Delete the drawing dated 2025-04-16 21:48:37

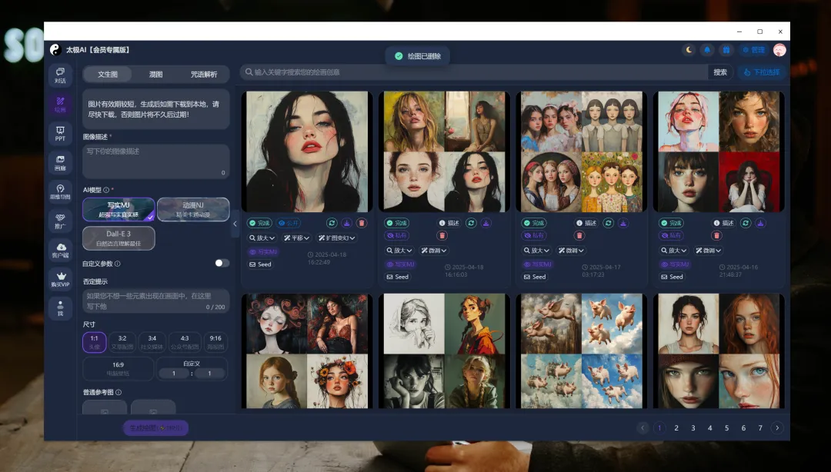click(716, 235)
